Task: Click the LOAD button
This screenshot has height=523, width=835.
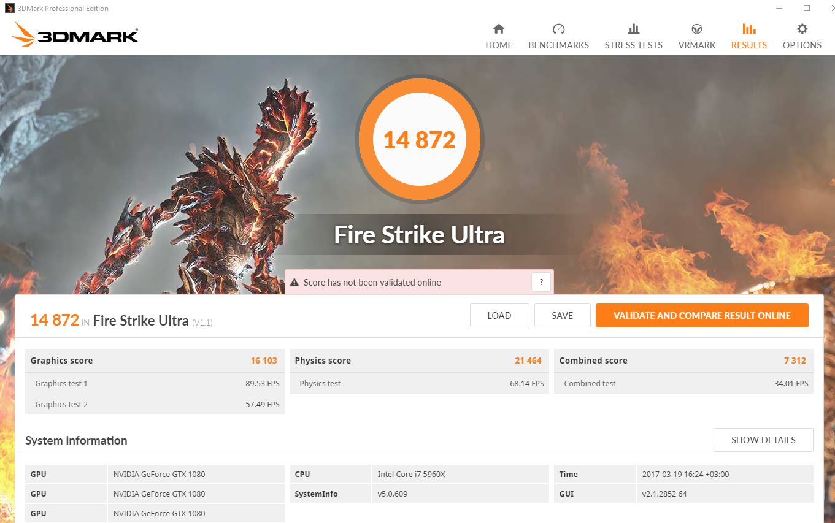Action: point(499,316)
